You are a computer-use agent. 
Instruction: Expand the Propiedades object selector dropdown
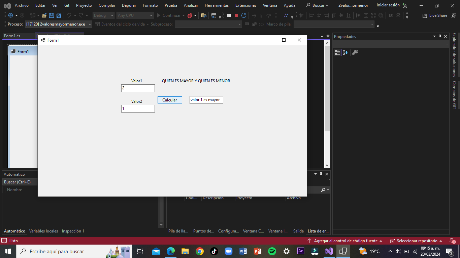[x=447, y=44]
